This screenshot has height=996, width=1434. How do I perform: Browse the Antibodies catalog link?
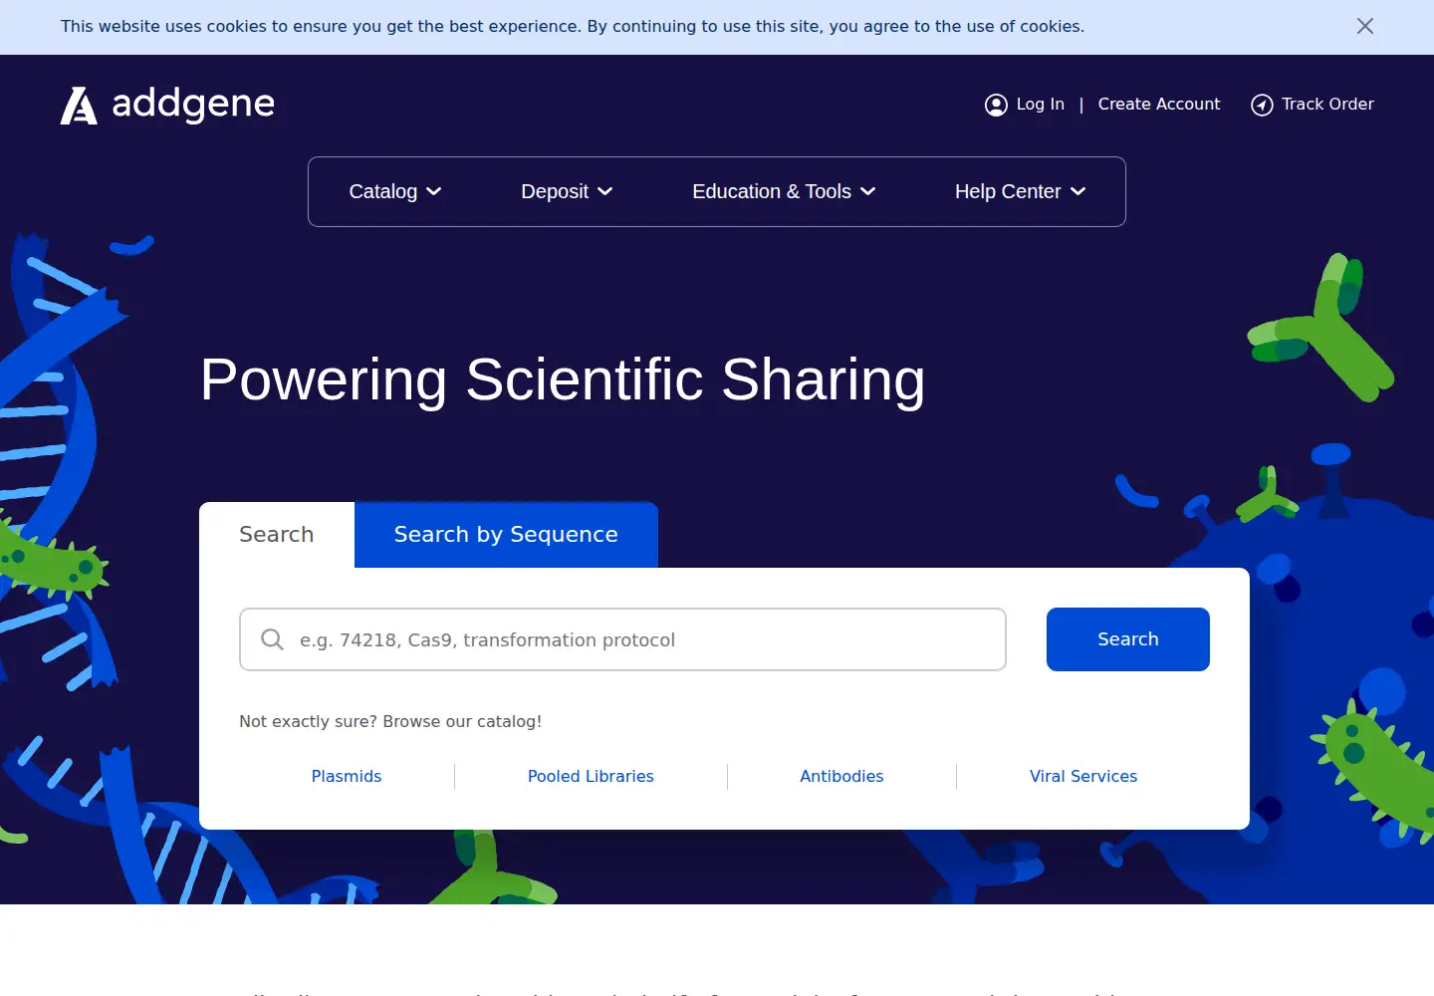pos(841,776)
